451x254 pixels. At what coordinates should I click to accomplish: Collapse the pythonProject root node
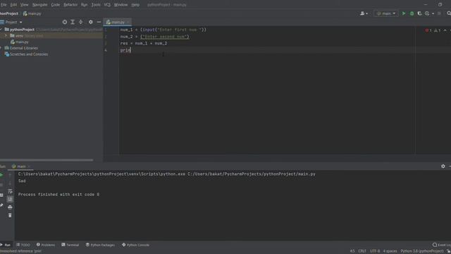pos(1,30)
